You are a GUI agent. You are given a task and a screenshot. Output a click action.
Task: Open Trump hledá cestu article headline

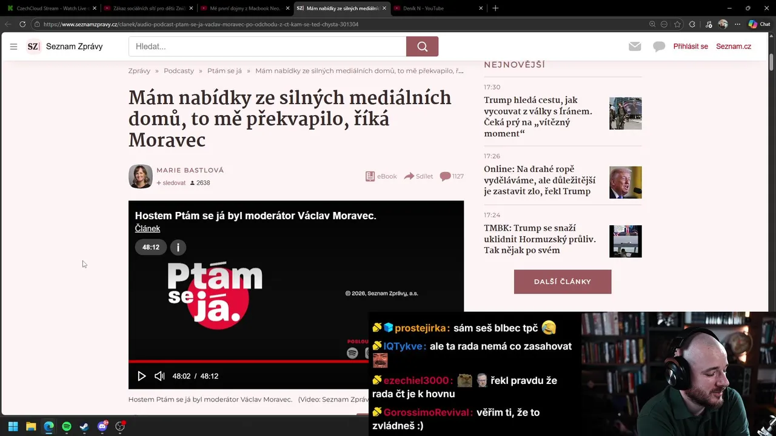pos(538,117)
